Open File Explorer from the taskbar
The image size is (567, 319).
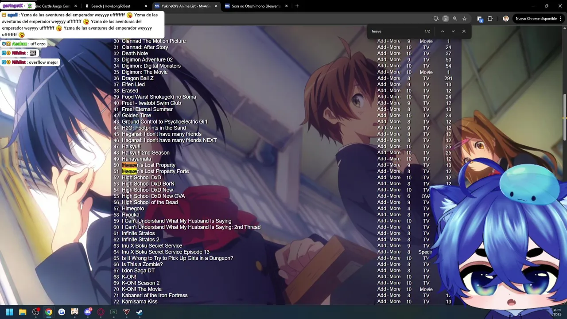(x=23, y=312)
